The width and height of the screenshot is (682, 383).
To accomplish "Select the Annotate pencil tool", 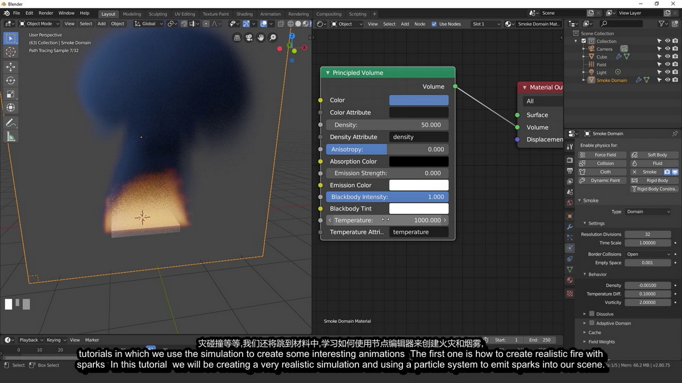I will [11, 123].
